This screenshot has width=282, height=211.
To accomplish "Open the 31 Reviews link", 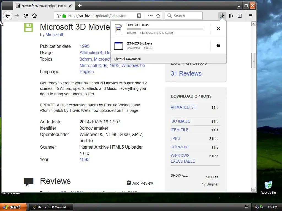I will 186,73.
